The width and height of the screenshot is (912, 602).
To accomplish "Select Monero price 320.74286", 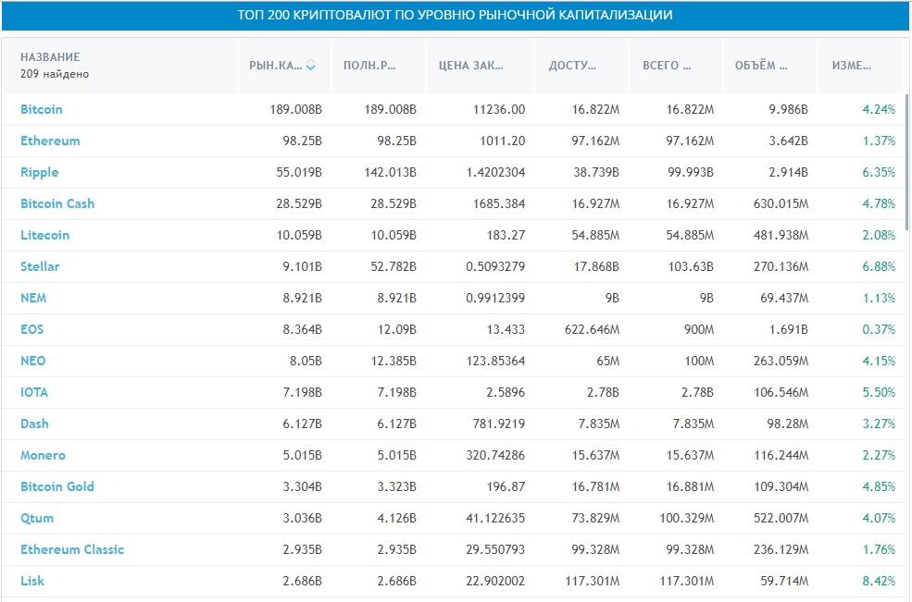I will pyautogui.click(x=495, y=455).
